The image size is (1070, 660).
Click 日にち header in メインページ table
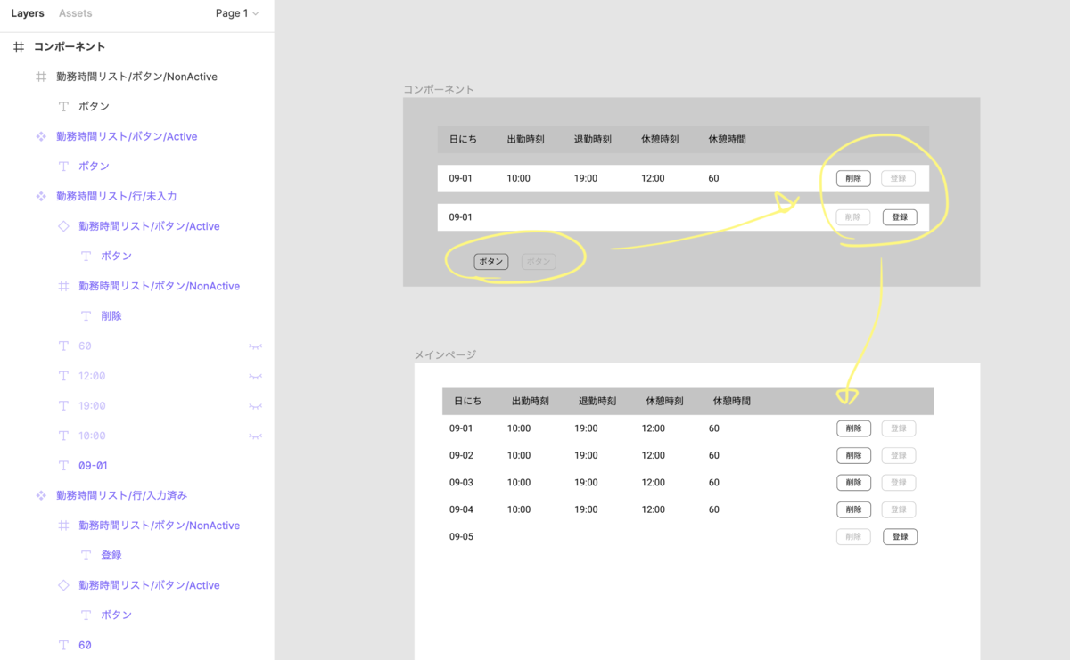pos(468,401)
